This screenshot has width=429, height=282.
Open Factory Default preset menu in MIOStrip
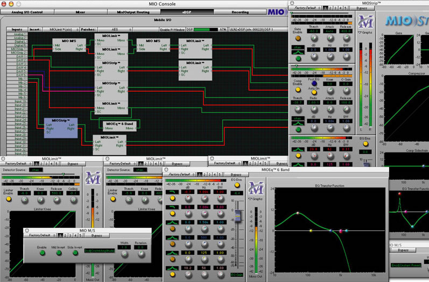(x=305, y=8)
